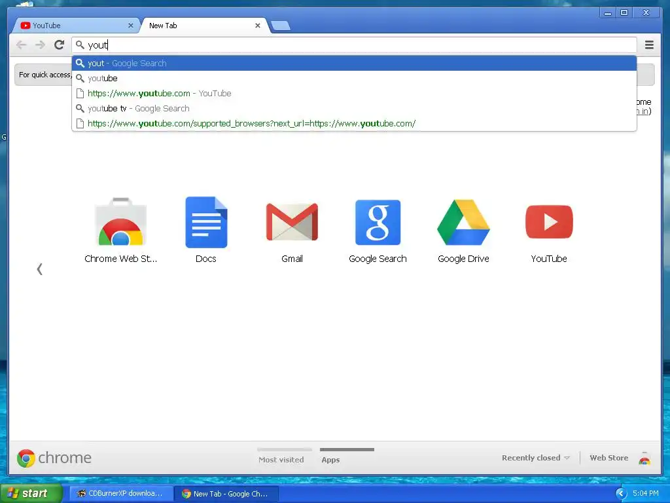Click the left page-switch chevron
670x503 pixels.
pyautogui.click(x=40, y=269)
